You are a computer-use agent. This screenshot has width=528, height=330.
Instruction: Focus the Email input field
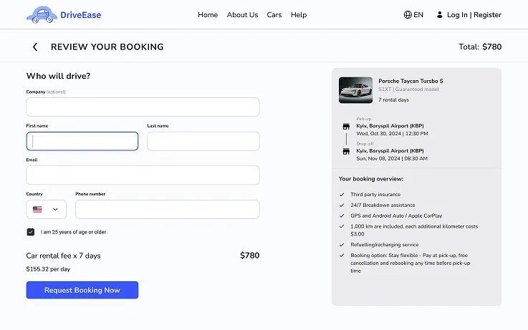coord(143,175)
